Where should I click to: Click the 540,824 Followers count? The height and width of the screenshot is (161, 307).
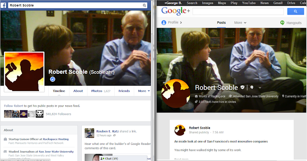(x=58, y=114)
